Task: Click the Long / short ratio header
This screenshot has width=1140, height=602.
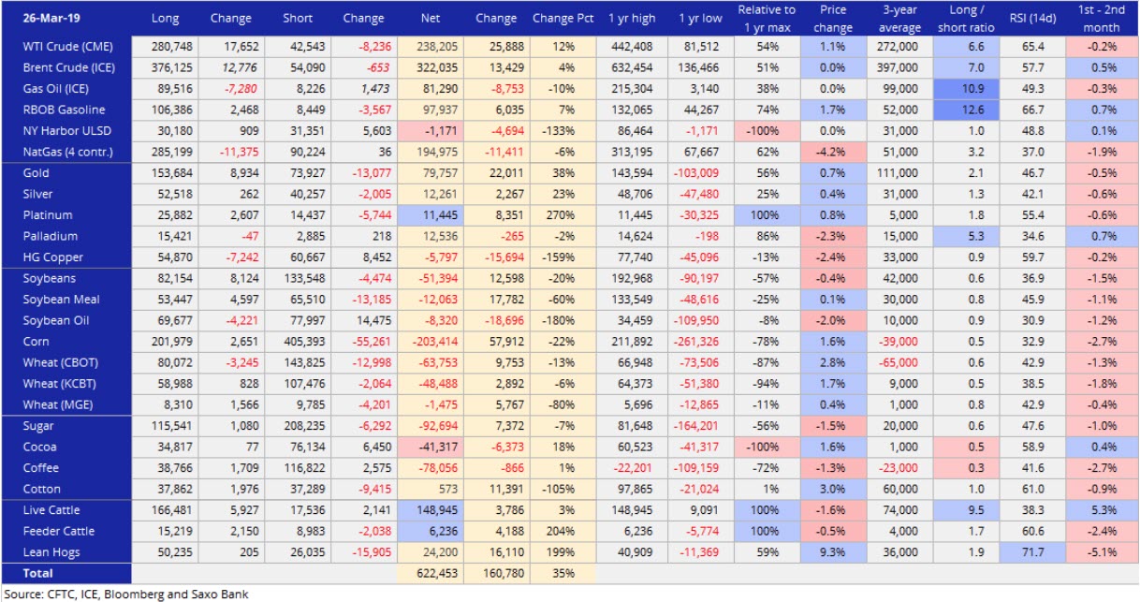Action: pyautogui.click(x=968, y=18)
